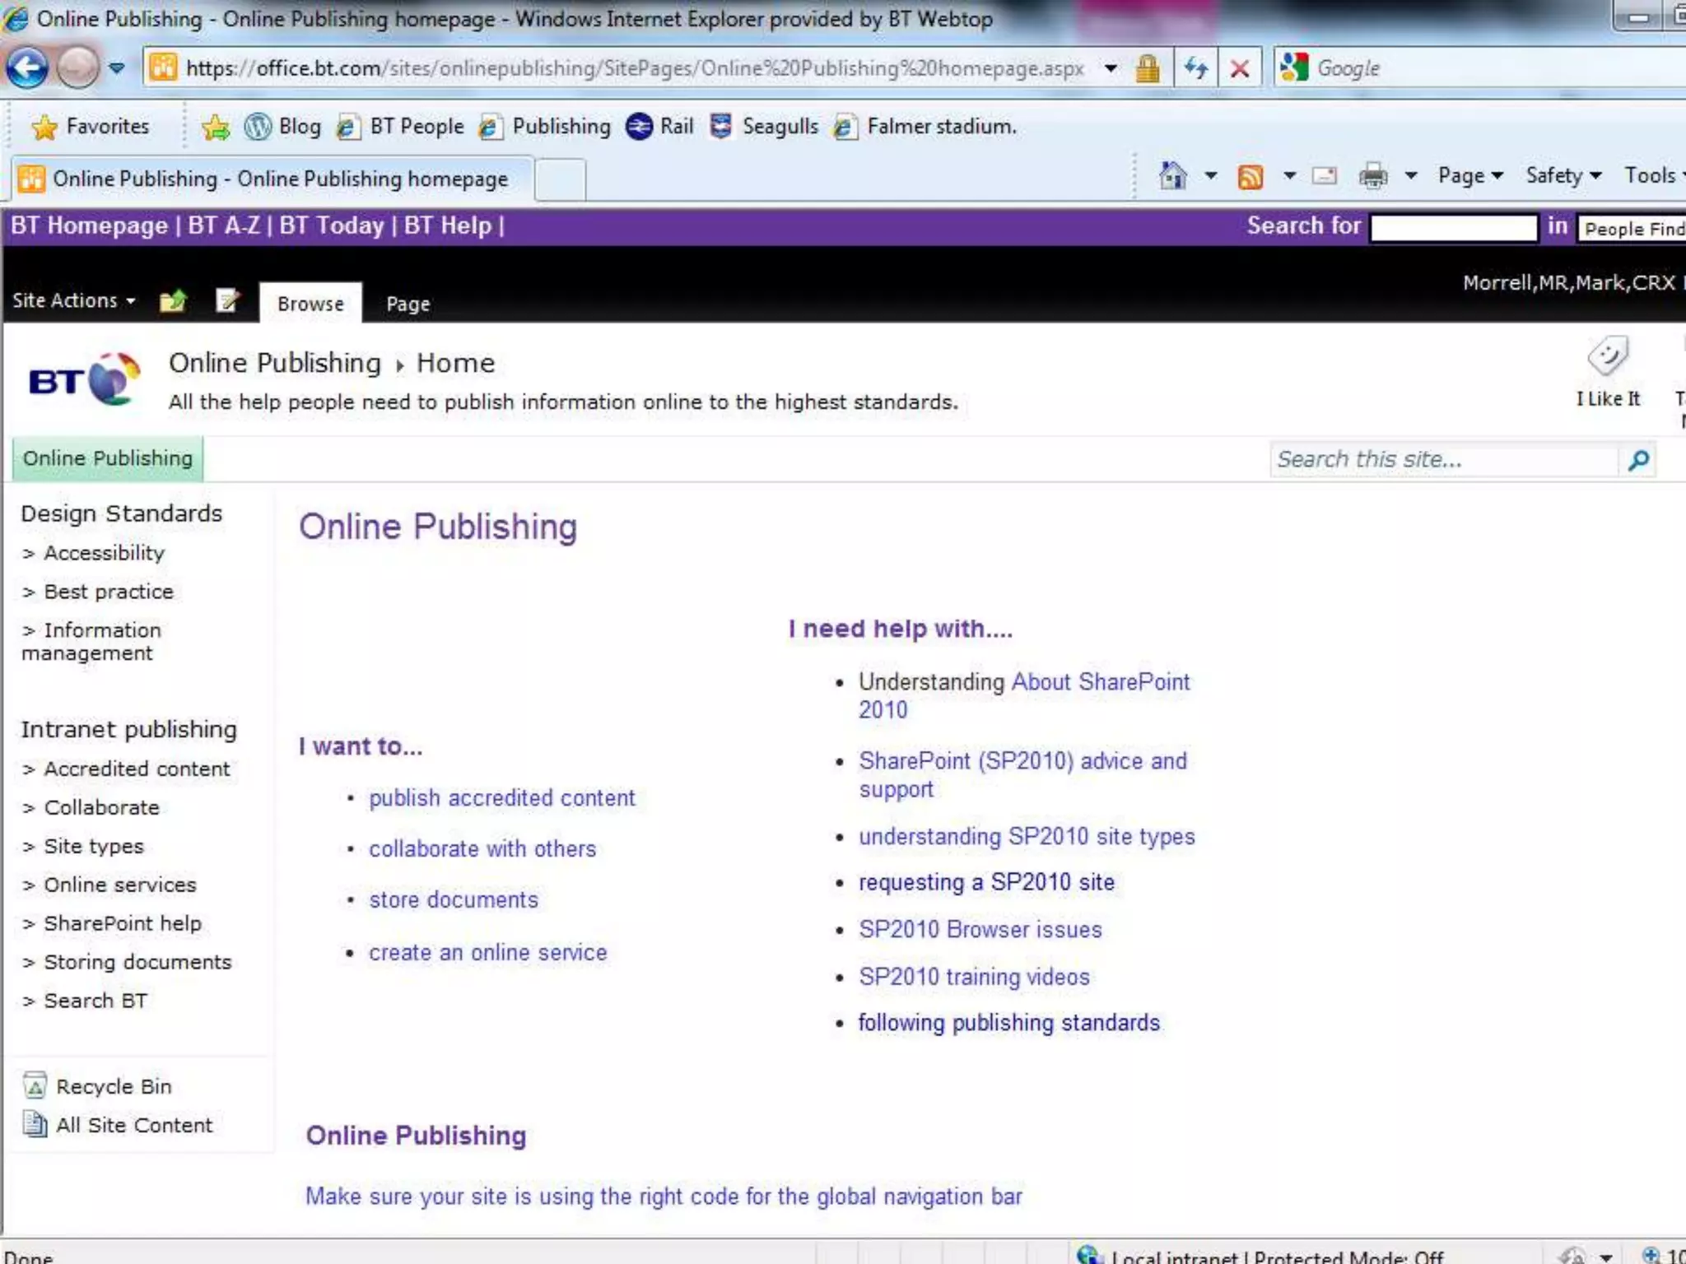
Task: Switch to the Browse ribbon tab
Action: (x=310, y=303)
